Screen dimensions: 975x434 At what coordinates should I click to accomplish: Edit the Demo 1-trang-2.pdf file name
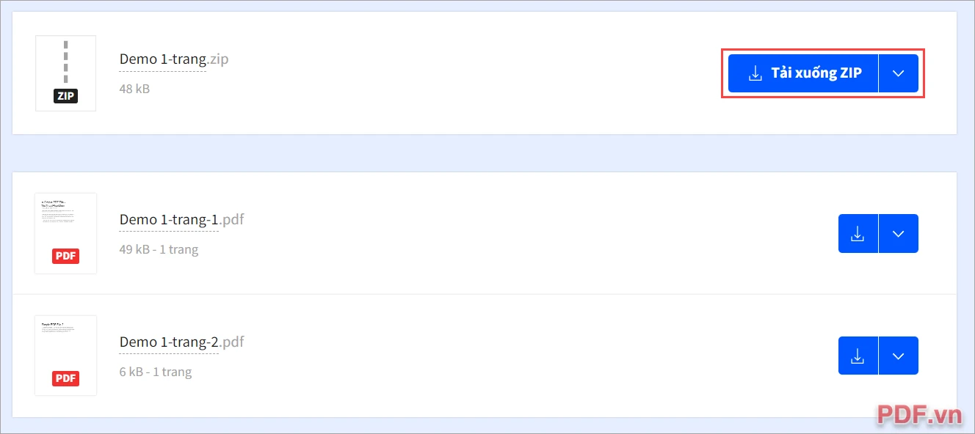[182, 342]
